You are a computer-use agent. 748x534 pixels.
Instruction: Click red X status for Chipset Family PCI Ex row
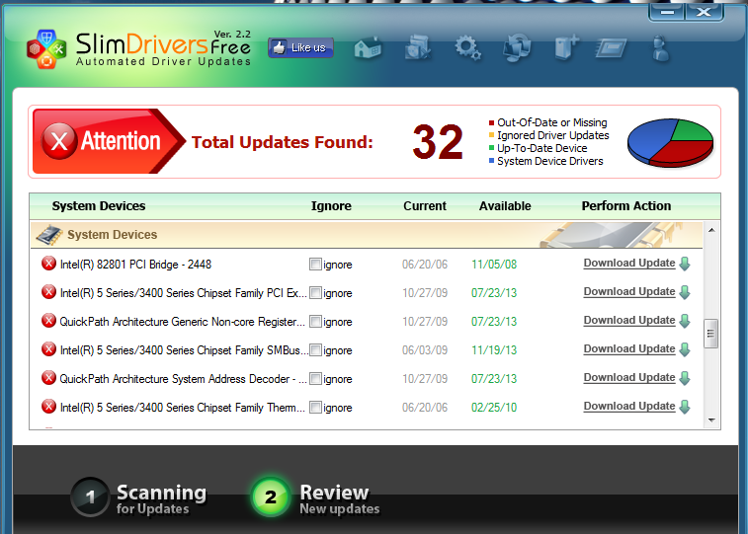click(x=48, y=292)
